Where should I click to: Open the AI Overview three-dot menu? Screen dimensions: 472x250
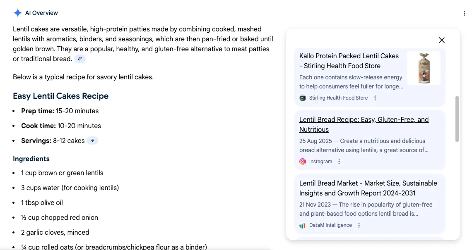(x=465, y=13)
